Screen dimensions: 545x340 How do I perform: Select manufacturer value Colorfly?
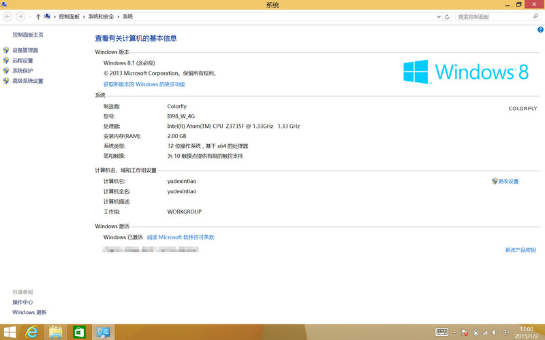pyautogui.click(x=176, y=106)
